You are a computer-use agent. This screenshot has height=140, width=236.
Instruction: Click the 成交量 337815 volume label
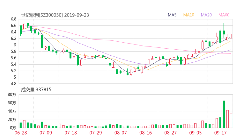[36, 90]
